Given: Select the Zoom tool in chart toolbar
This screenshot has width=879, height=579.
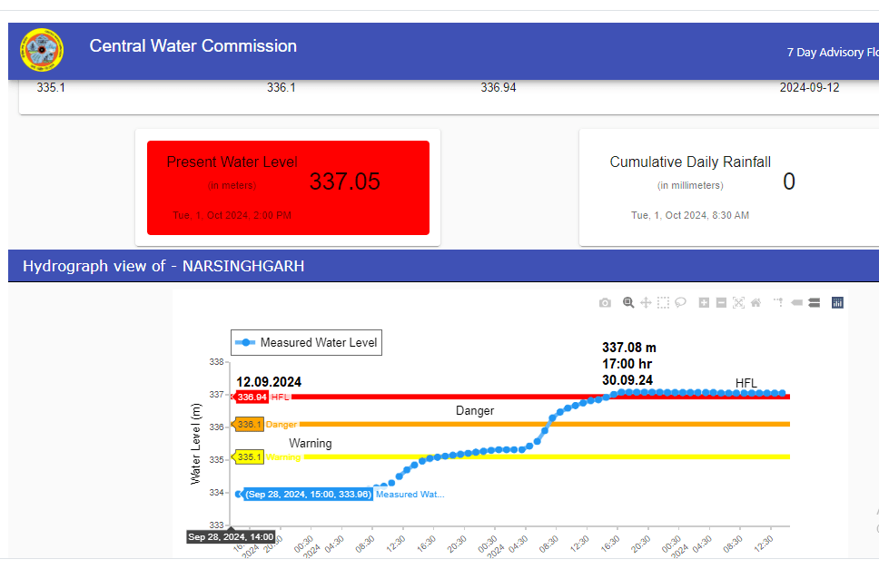Looking at the screenshot, I should pos(627,303).
